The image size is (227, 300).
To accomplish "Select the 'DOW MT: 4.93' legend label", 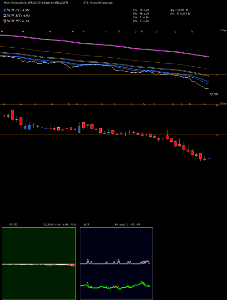I will [x=18, y=16].
